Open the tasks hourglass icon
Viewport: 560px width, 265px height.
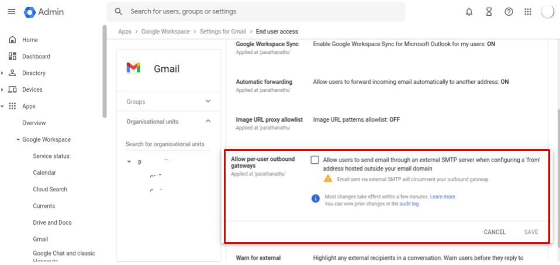click(489, 12)
